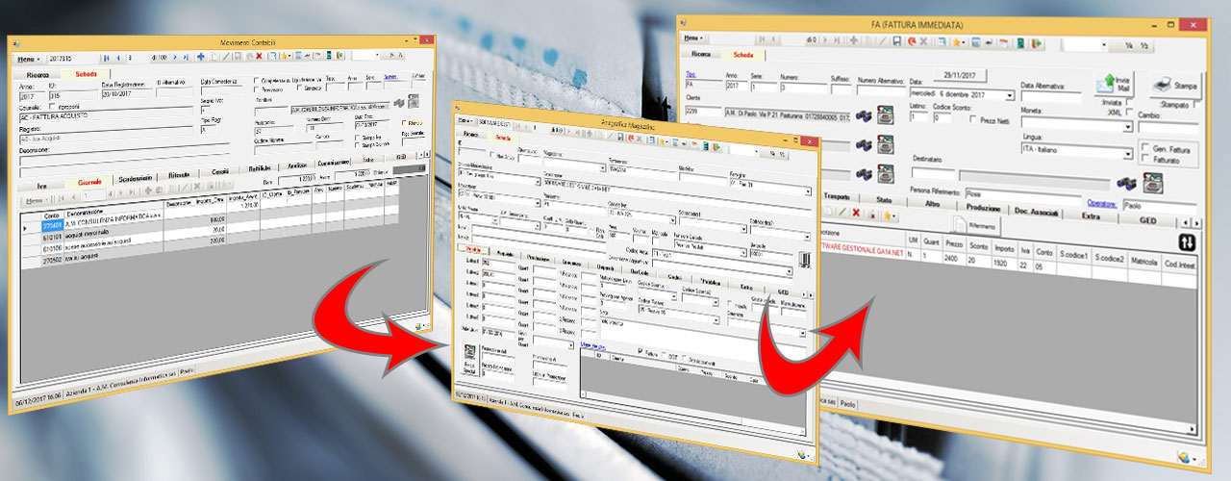The width and height of the screenshot is (1231, 481).
Task: Click the Tipo link in FA window
Action: pos(690,73)
